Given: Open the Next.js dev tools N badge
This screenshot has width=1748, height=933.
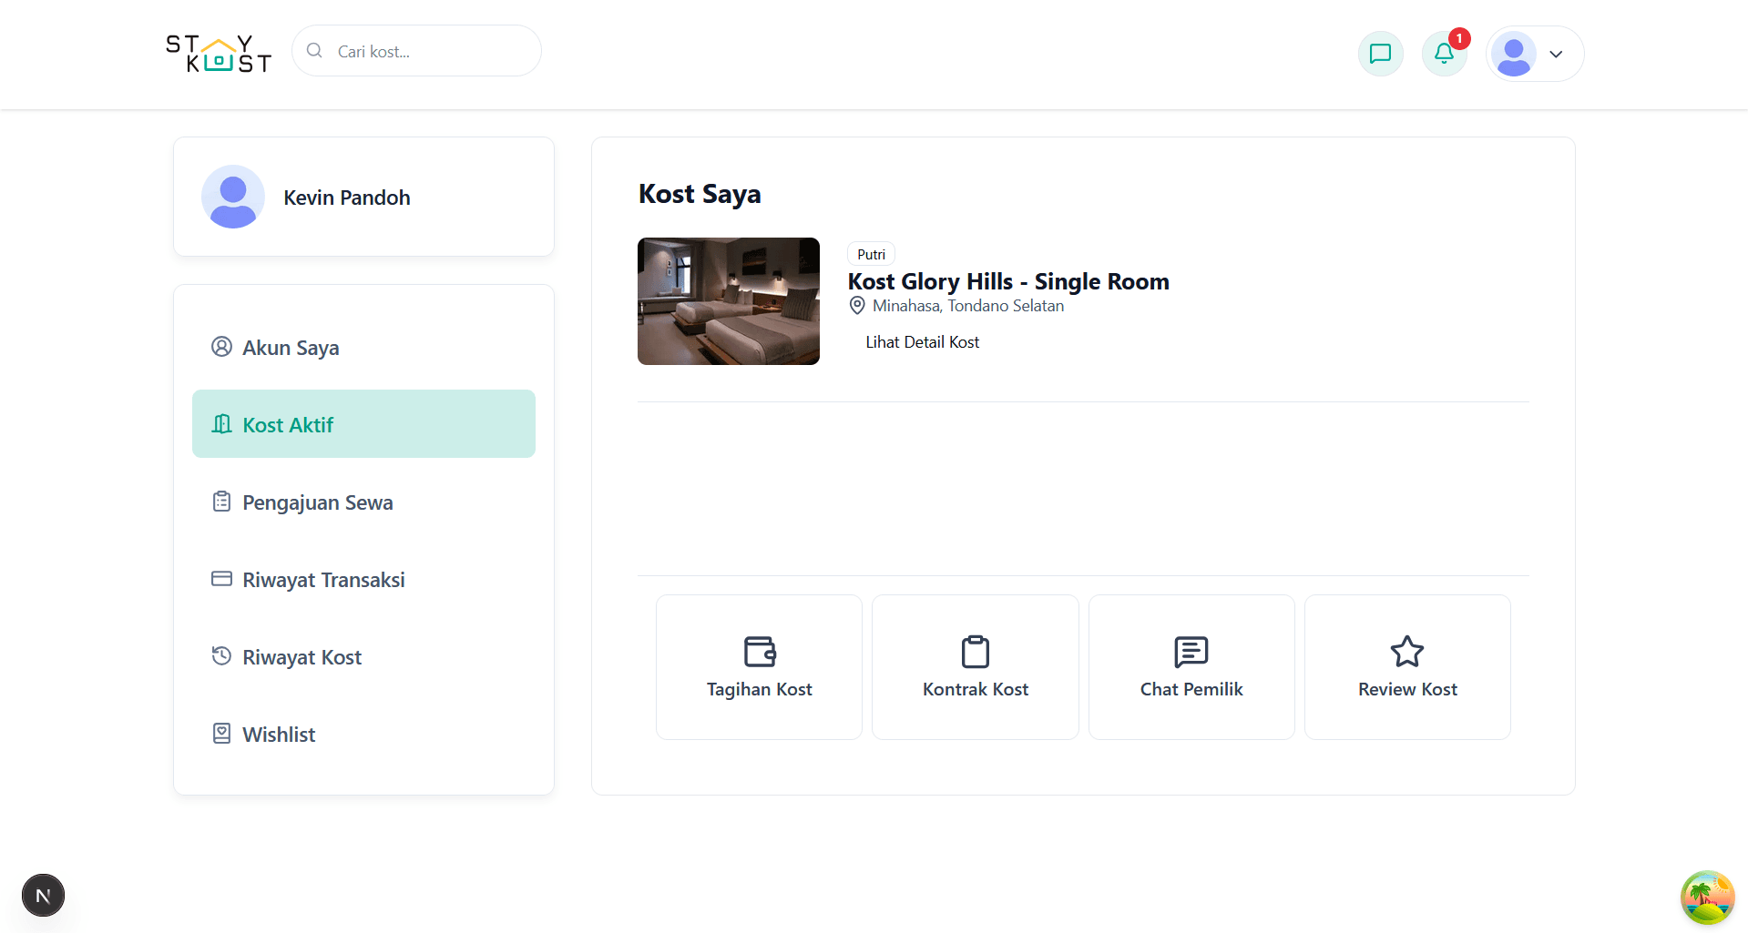Looking at the screenshot, I should [x=43, y=896].
